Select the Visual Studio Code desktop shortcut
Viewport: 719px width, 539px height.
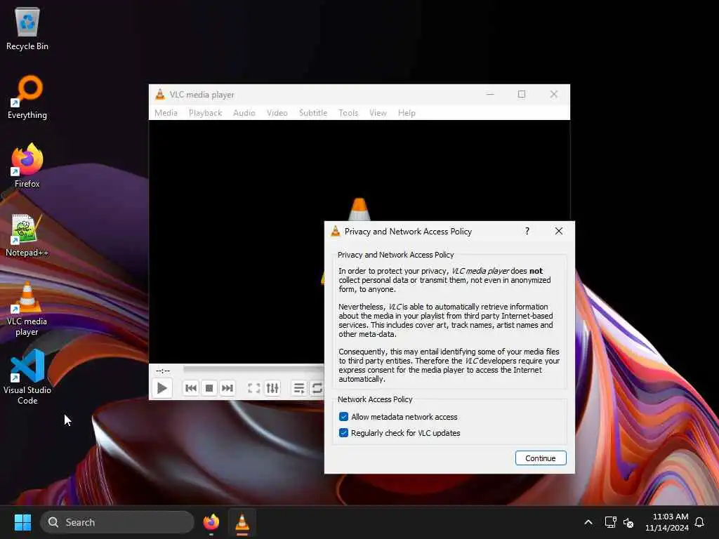(27, 377)
